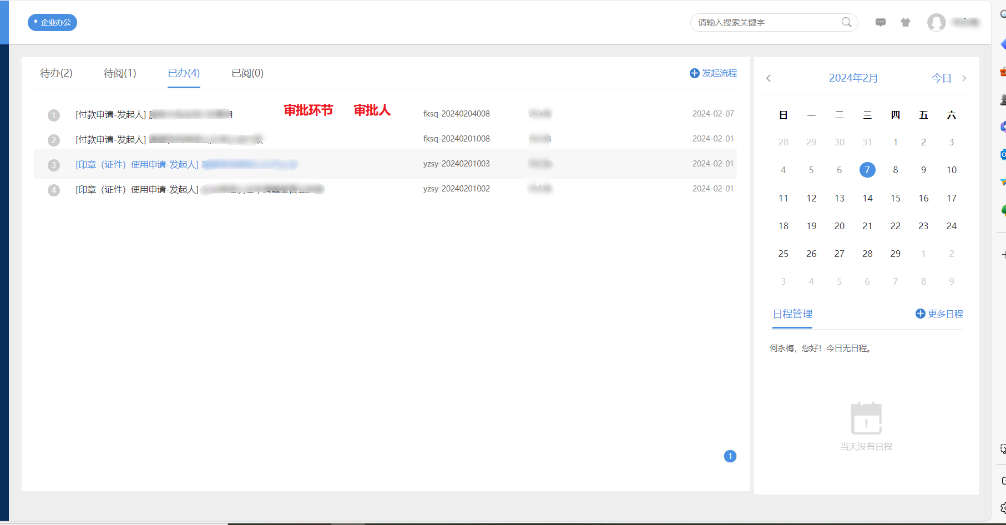Image resolution: width=1006 pixels, height=525 pixels.
Task: Click the 2024年2月 calendar title
Action: point(853,78)
